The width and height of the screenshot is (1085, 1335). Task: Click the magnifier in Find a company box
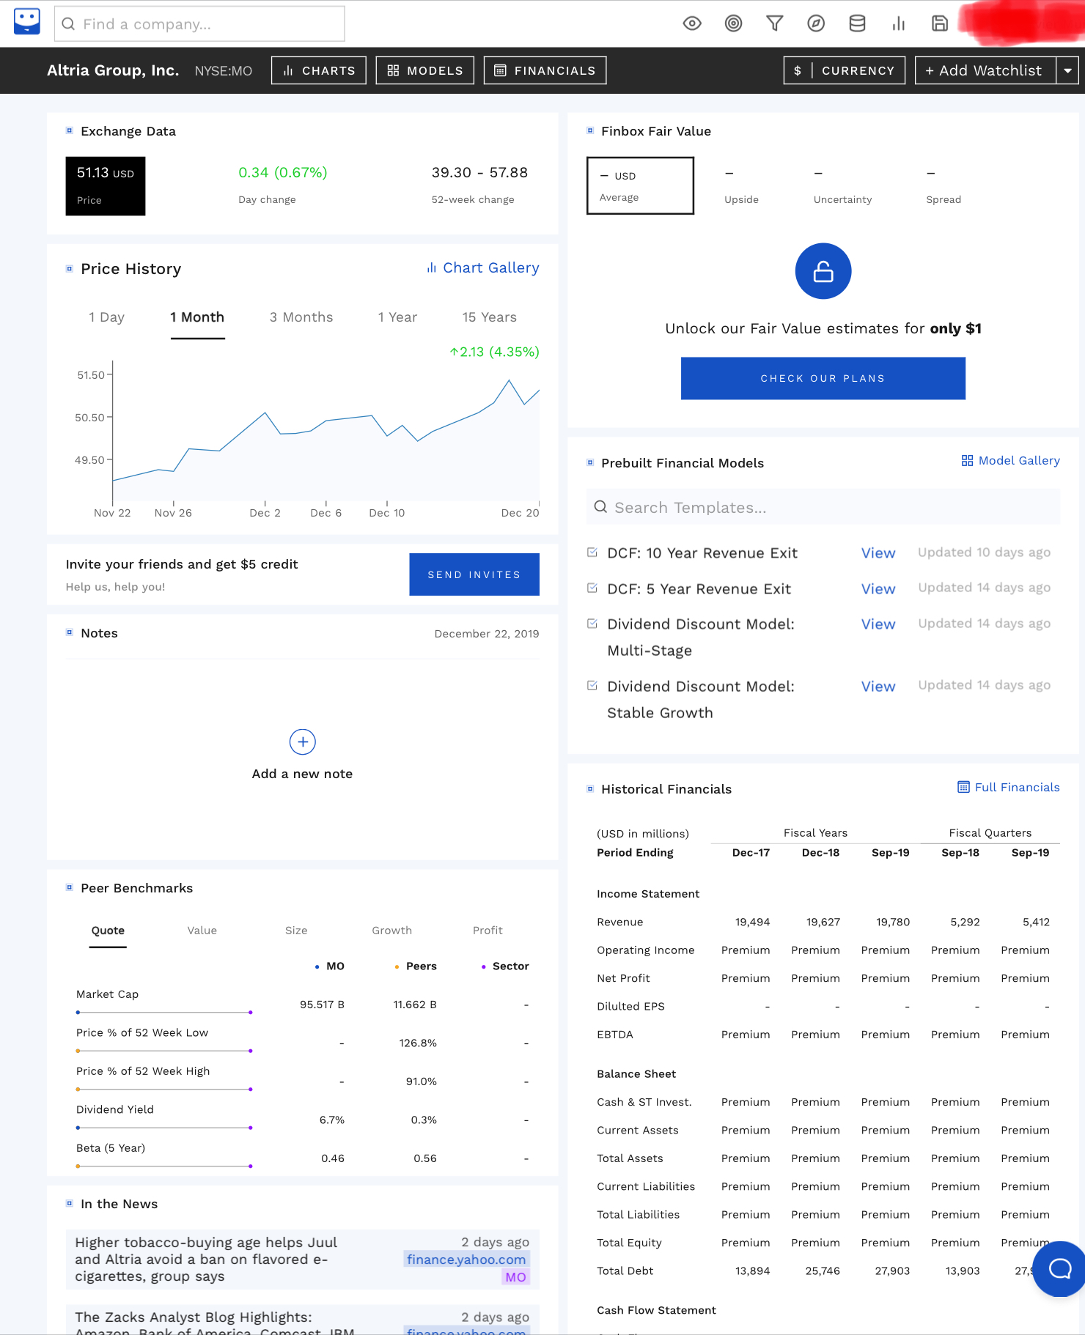pyautogui.click(x=68, y=24)
